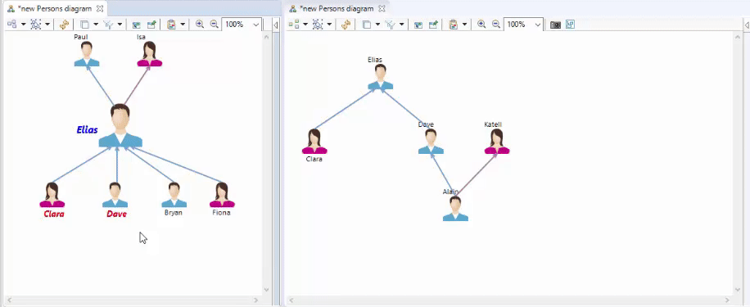Open paste format dropdown arrow in right toolbar

(x=464, y=25)
